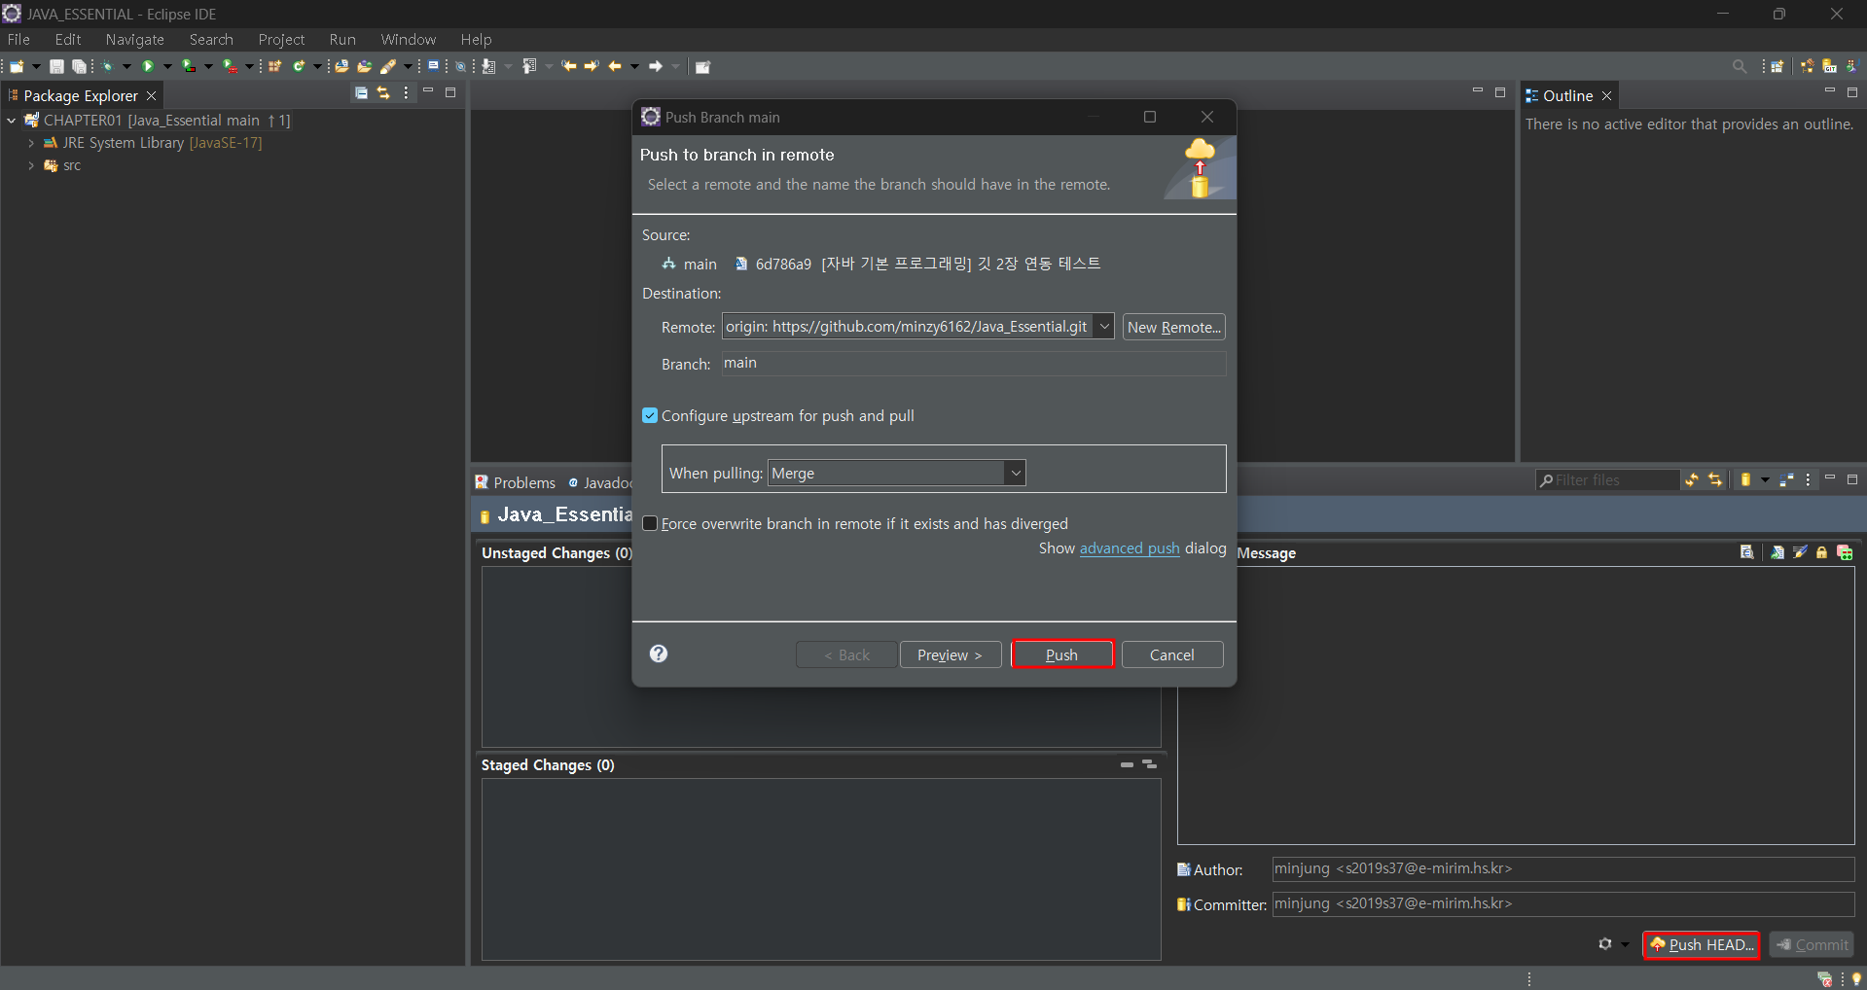Click the Sign commit lock icon
Image resolution: width=1867 pixels, height=990 pixels.
(1822, 553)
